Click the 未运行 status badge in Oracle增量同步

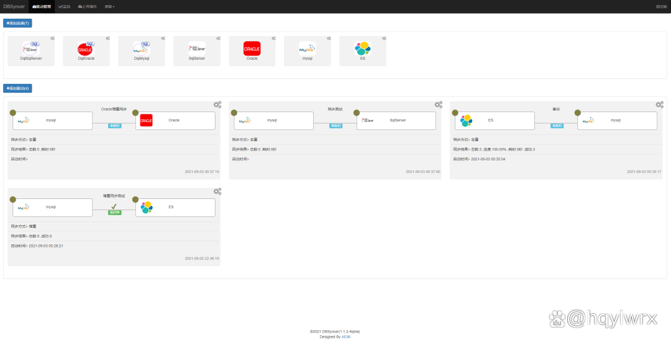[114, 126]
